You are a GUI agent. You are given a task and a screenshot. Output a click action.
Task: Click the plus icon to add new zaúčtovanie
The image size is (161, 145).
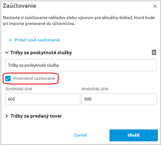[x=10, y=40]
